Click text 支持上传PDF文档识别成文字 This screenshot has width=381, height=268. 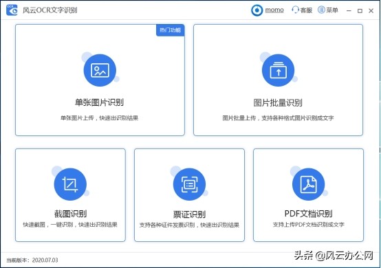(x=309, y=225)
